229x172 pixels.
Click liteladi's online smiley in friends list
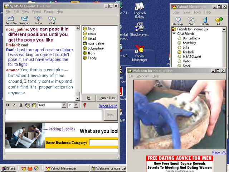click(x=179, y=52)
